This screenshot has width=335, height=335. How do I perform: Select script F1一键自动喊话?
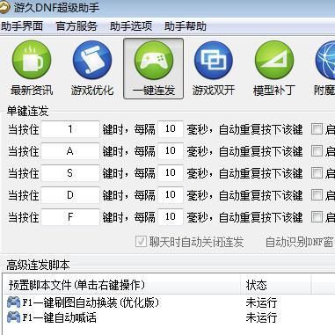pos(60,317)
